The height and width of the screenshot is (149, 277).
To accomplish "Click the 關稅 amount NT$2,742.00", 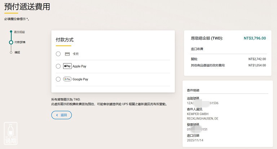I will (257, 59).
